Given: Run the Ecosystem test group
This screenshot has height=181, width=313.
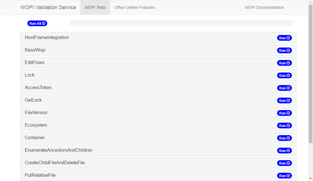Looking at the screenshot, I should [284, 126].
